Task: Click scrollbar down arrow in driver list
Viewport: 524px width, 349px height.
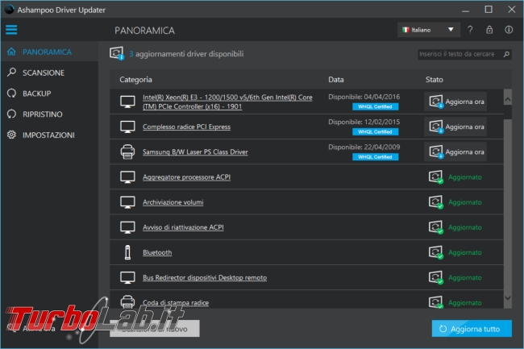Action: pos(508,298)
